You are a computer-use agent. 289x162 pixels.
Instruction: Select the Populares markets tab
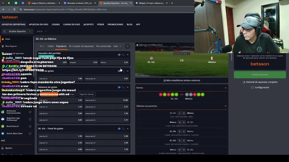[61, 46]
